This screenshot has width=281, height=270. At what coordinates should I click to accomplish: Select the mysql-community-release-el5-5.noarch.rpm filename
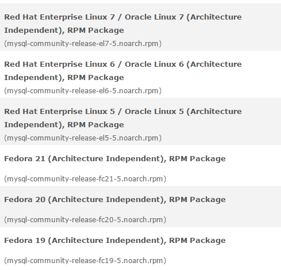pyautogui.click(x=83, y=138)
